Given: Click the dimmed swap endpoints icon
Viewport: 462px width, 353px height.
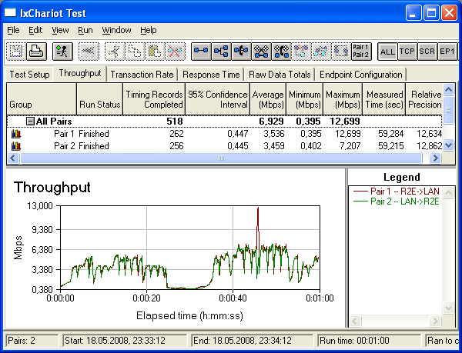Looking at the screenshot, I should (x=301, y=52).
